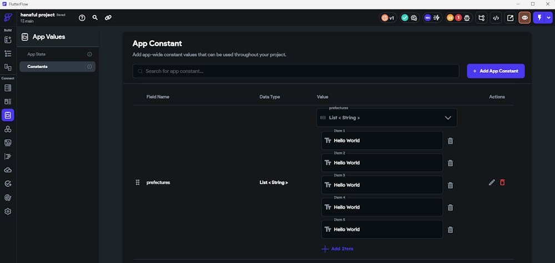555x263 pixels.
Task: Open the Widget Palette in the sidebar
Action: tap(8, 40)
